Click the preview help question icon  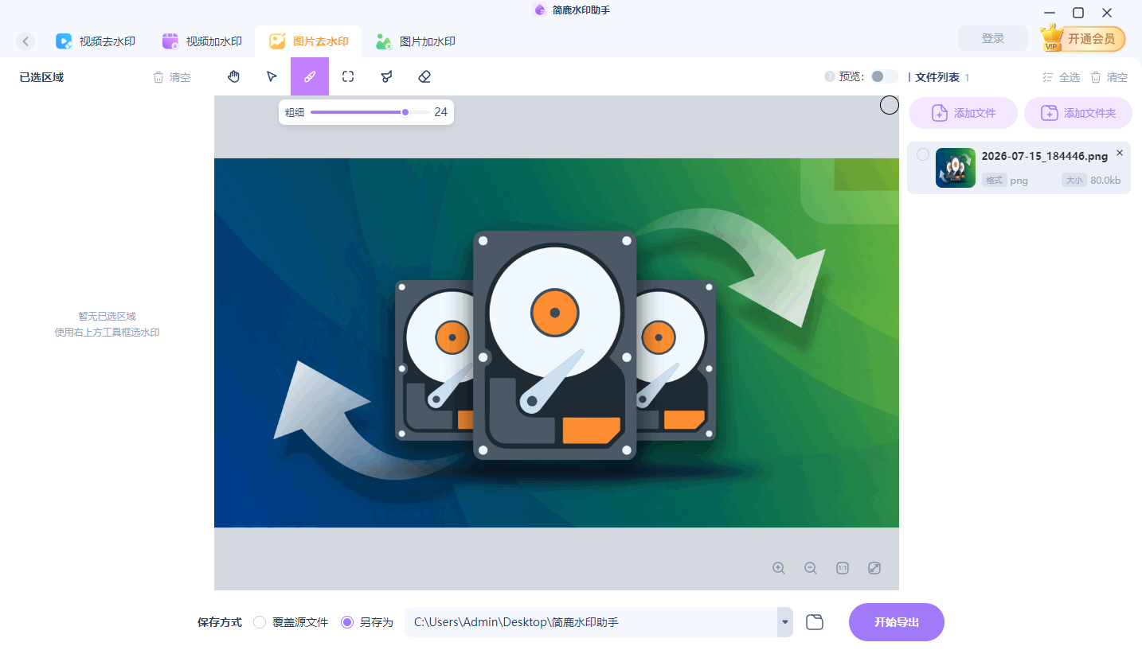click(830, 77)
